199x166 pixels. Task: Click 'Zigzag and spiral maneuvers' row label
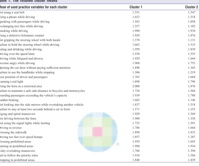[18, 114]
